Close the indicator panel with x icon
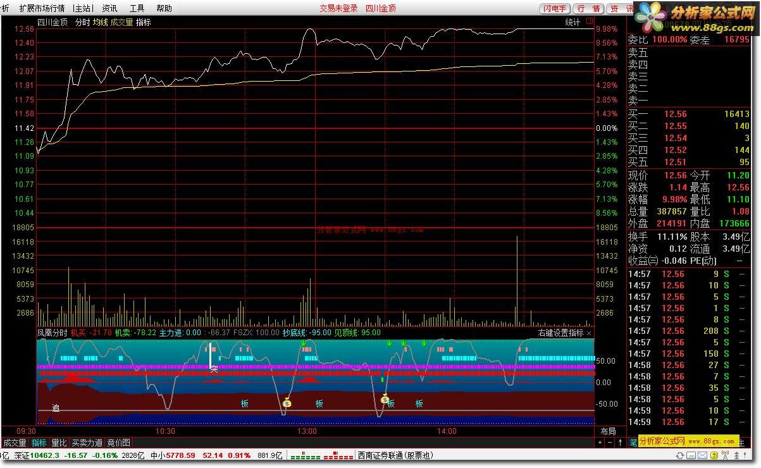Image resolution: width=761 pixels, height=468 pixels. [590, 333]
